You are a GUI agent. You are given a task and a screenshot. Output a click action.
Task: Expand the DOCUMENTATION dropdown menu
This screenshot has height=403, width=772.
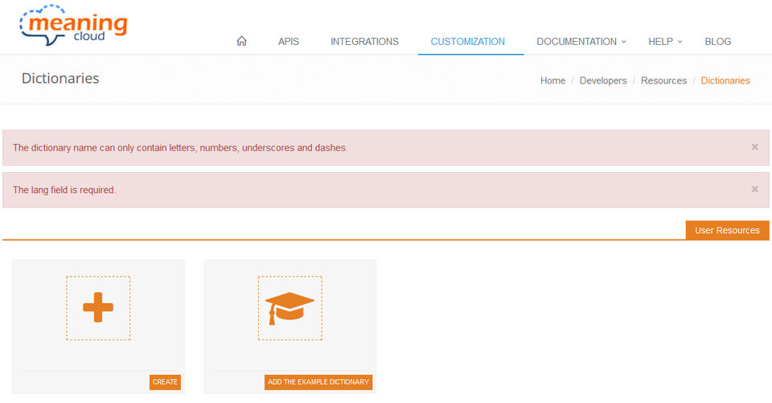click(x=581, y=41)
